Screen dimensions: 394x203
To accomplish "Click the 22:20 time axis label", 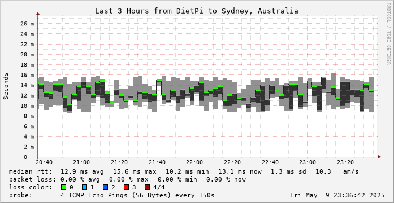I will point(233,162).
